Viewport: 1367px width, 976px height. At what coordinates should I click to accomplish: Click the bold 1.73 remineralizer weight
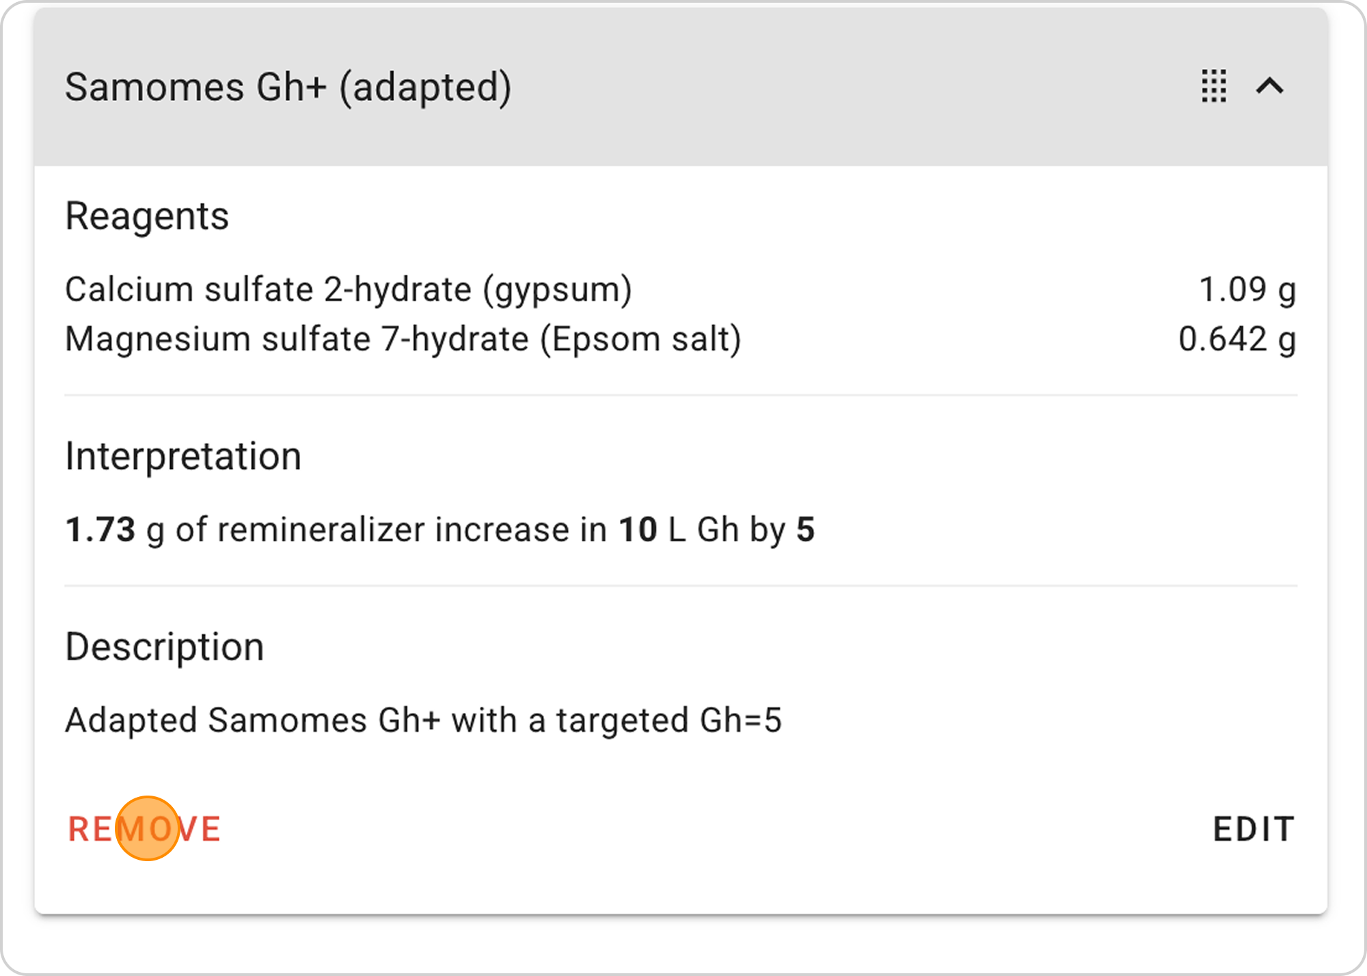(100, 530)
